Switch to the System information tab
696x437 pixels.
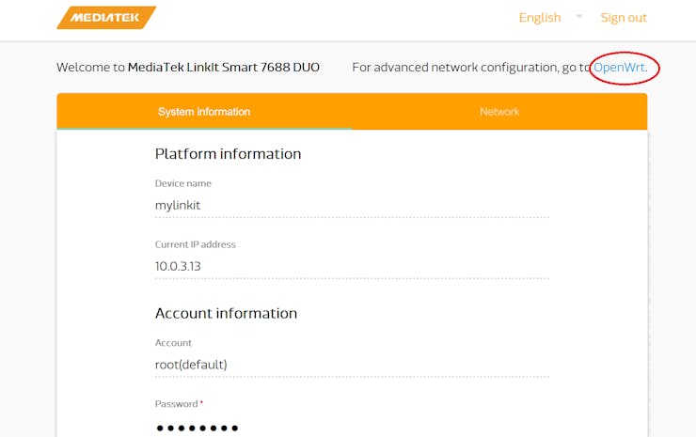204,111
